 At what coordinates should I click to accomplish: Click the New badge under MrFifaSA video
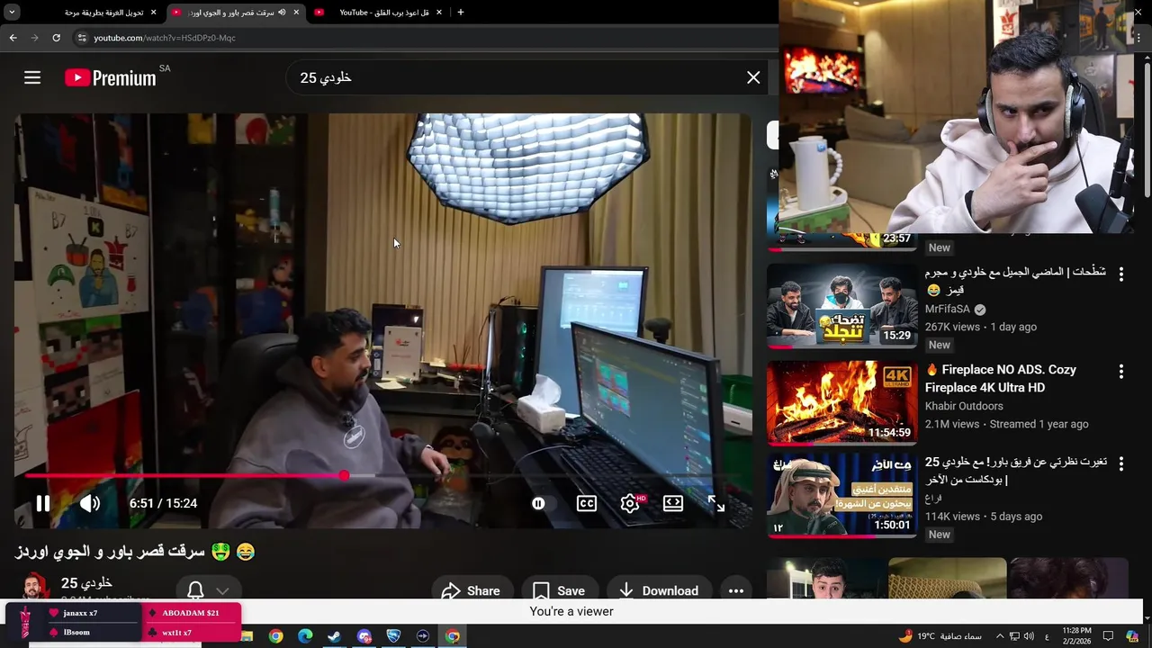pos(940,345)
